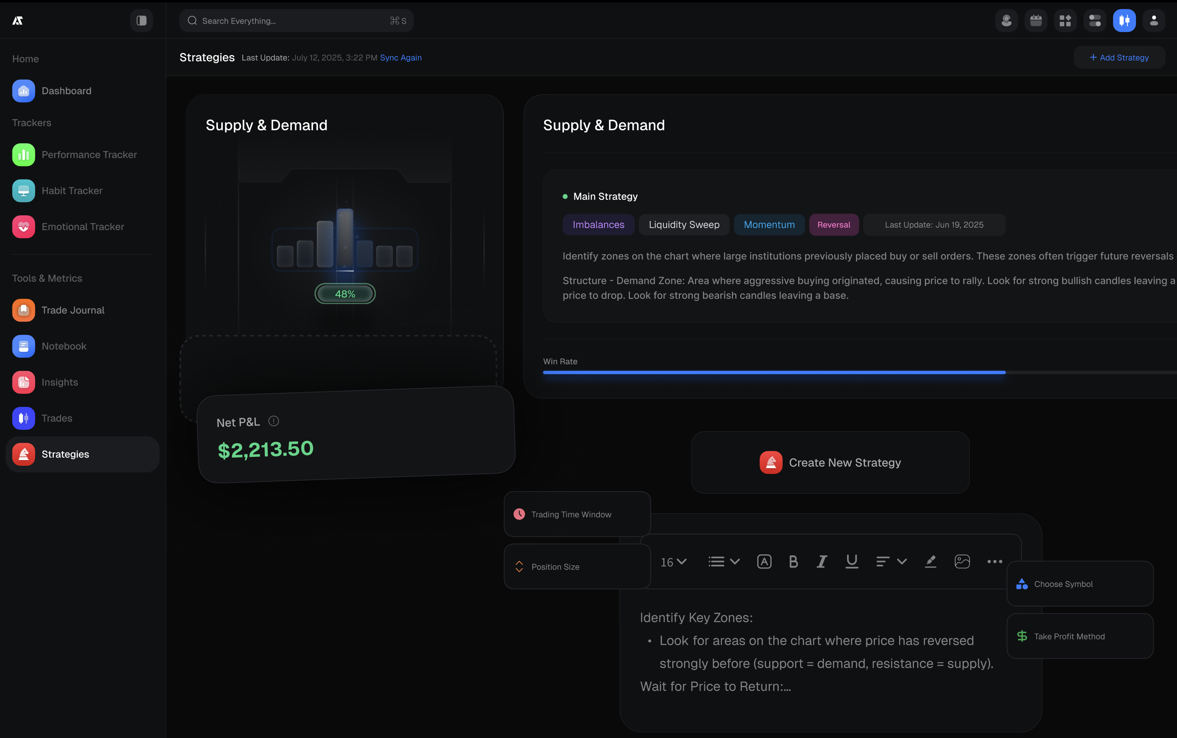Toggle the text color A icon
The height and width of the screenshot is (738, 1177).
pyautogui.click(x=764, y=562)
